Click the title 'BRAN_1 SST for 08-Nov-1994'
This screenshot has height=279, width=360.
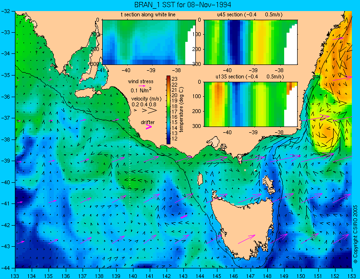(x=182, y=4)
